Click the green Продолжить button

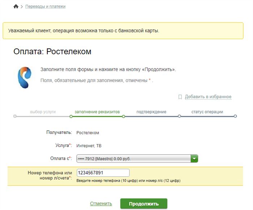pos(144,204)
